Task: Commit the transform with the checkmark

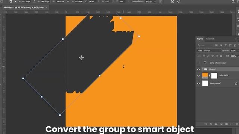Action: tap(179, 1)
